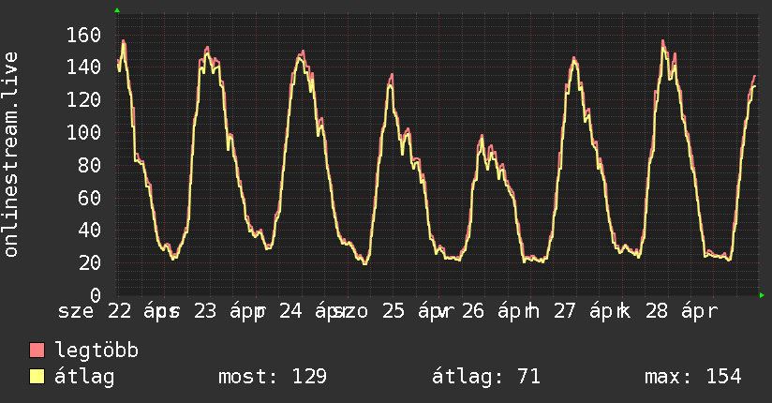Click the 20 y-axis label
Image resolution: width=772 pixels, height=403 pixels.
(90, 263)
